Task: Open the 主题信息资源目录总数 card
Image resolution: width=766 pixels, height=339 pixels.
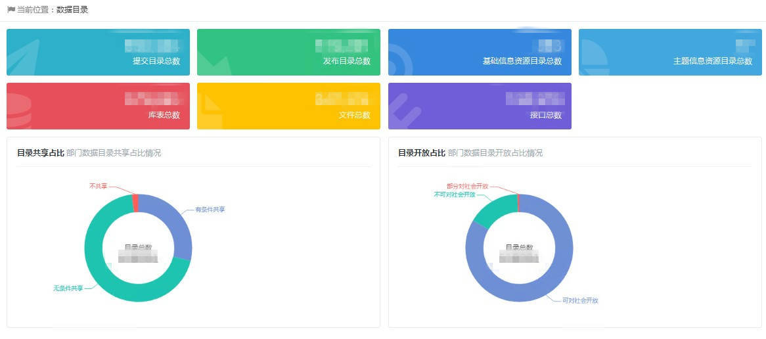Action: (x=670, y=53)
